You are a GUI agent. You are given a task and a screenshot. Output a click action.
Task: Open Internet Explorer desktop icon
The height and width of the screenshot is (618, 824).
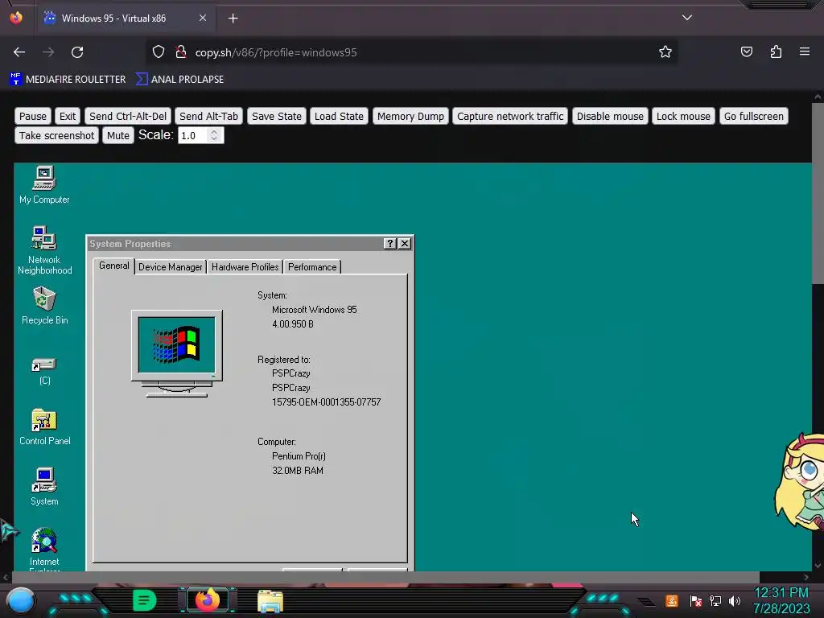(x=44, y=548)
